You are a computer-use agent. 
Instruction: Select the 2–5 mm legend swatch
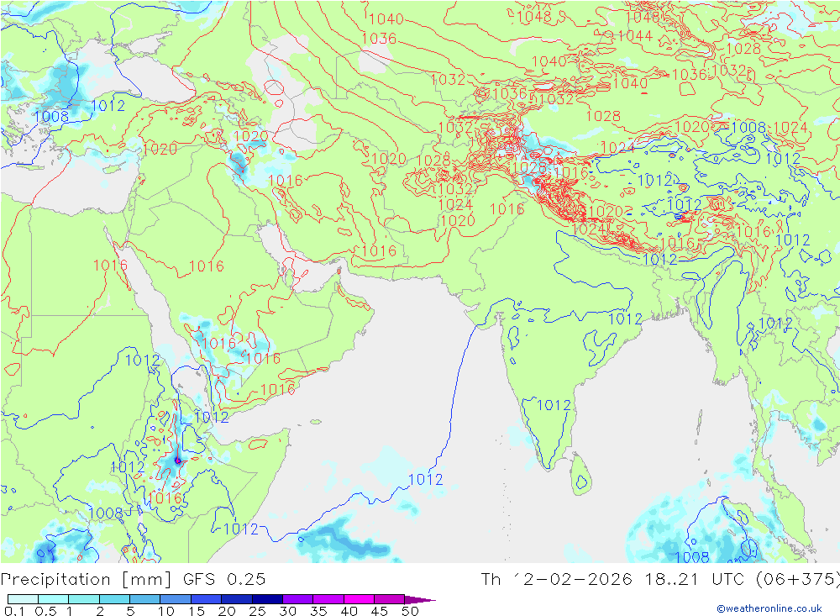pos(114,599)
